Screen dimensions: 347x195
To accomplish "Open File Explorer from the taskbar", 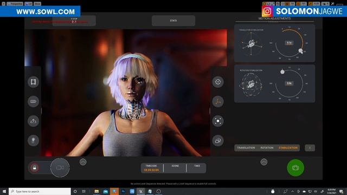I will pos(97,191).
